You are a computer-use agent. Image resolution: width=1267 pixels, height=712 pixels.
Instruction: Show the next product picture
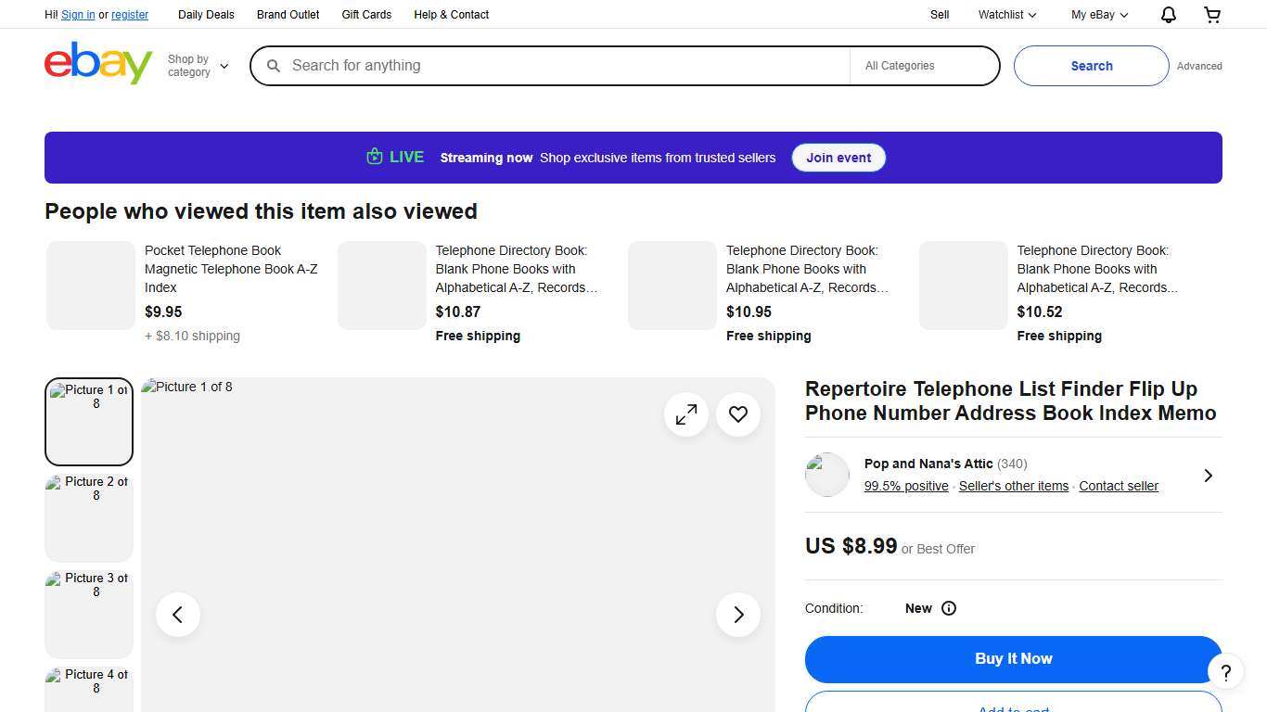click(738, 614)
